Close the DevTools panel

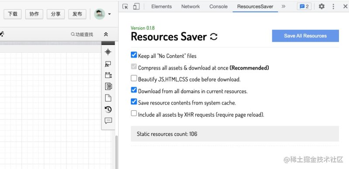[x=345, y=7]
